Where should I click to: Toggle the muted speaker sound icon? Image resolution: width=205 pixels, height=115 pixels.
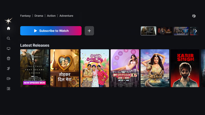pos(194,16)
